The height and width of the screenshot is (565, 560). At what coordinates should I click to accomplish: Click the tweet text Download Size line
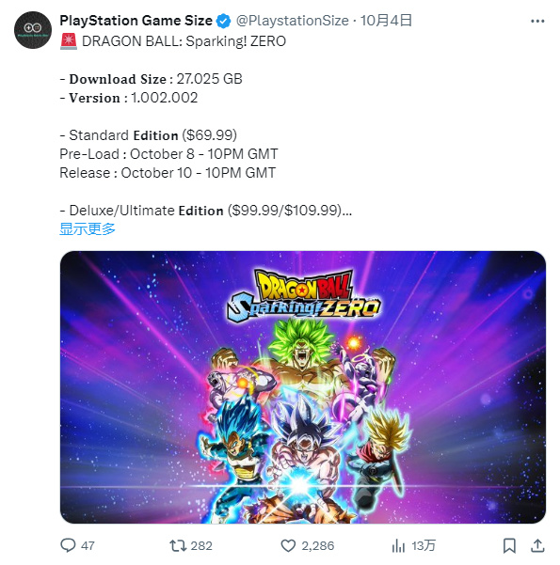pos(152,79)
